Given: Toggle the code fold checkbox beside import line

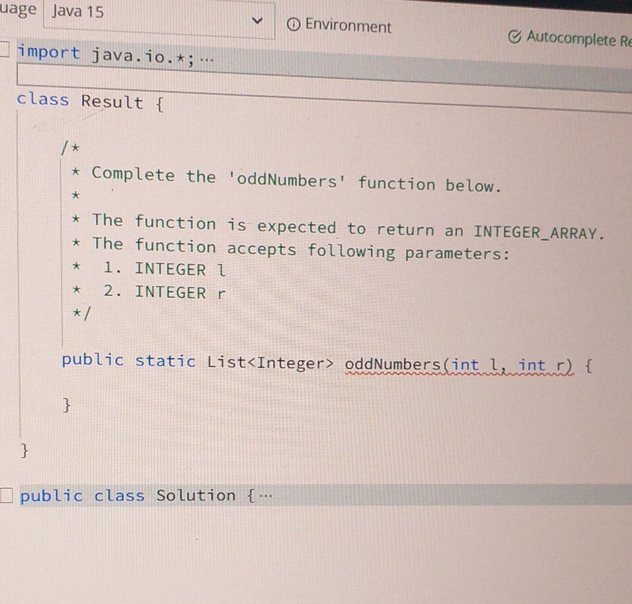Looking at the screenshot, I should point(3,50).
